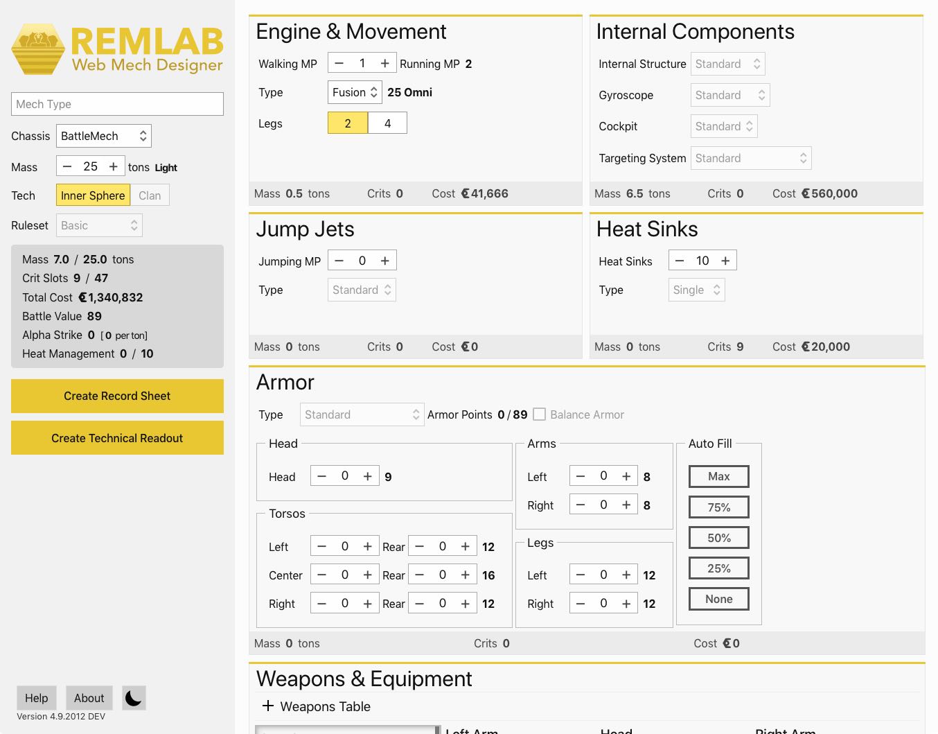Click Create Record Sheet button

[x=117, y=396]
